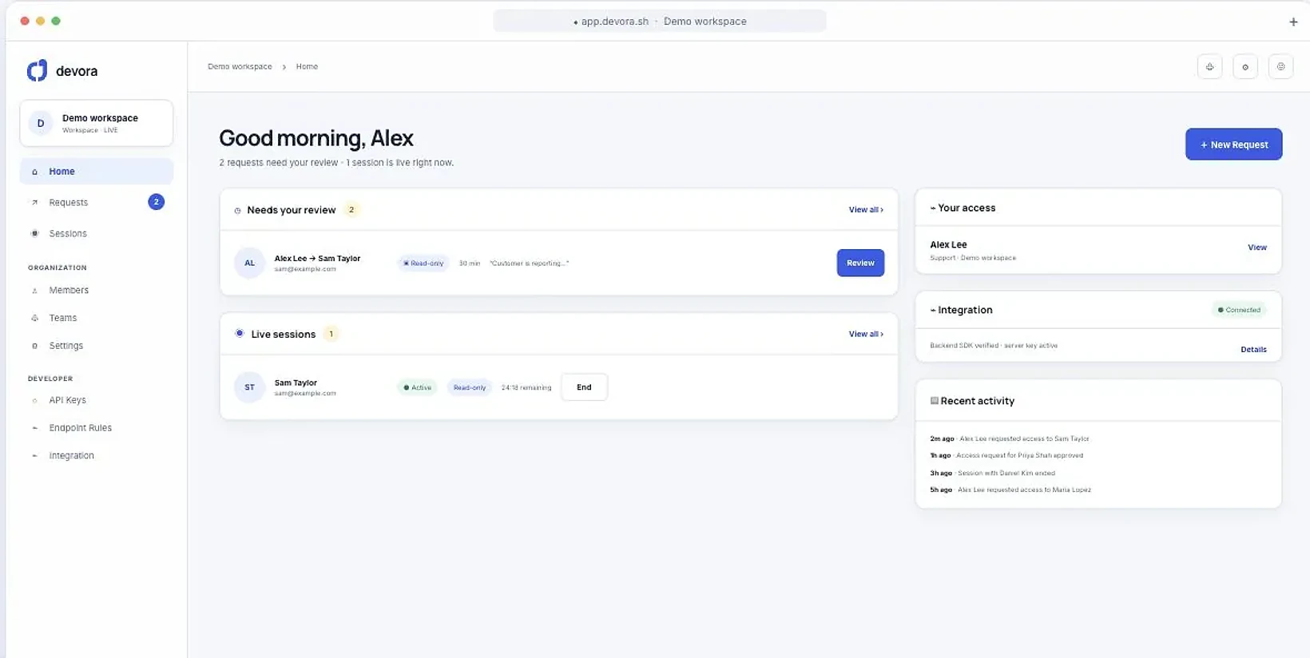This screenshot has width=1310, height=658.
Task: Click the D avatar of Demo workspace
Action: click(x=41, y=123)
